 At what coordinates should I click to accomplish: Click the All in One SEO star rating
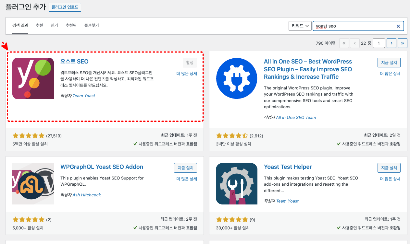(232, 136)
